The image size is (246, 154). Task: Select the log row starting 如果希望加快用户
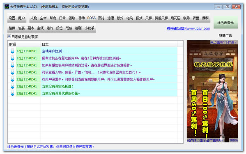point(92,65)
